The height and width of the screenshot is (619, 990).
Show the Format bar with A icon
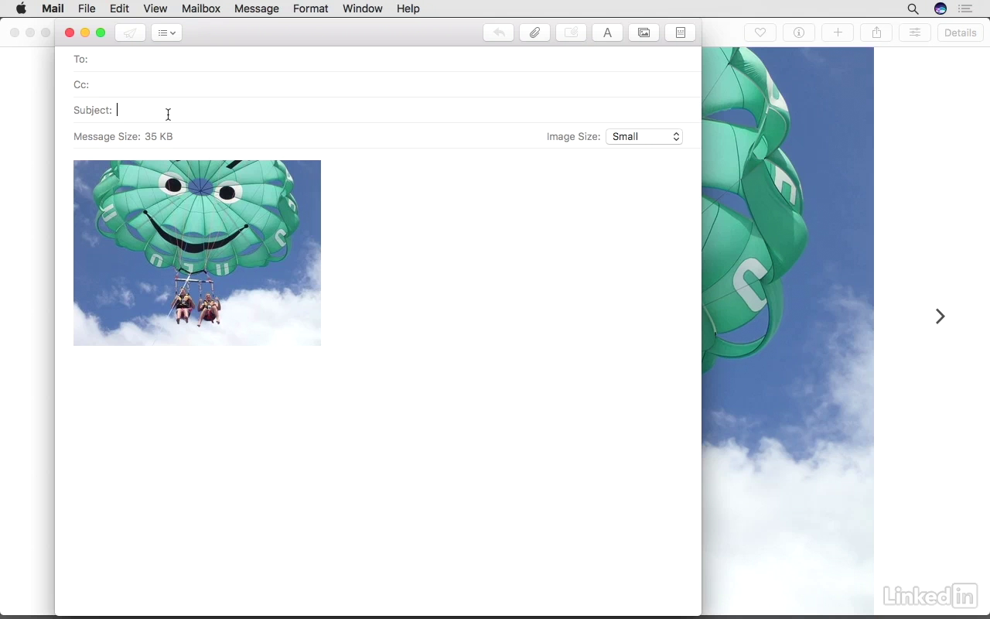tap(607, 32)
